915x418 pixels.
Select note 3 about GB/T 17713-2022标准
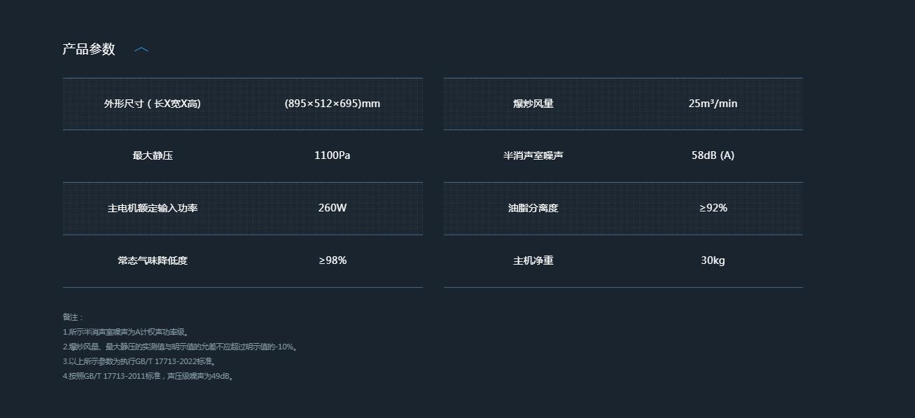139,361
